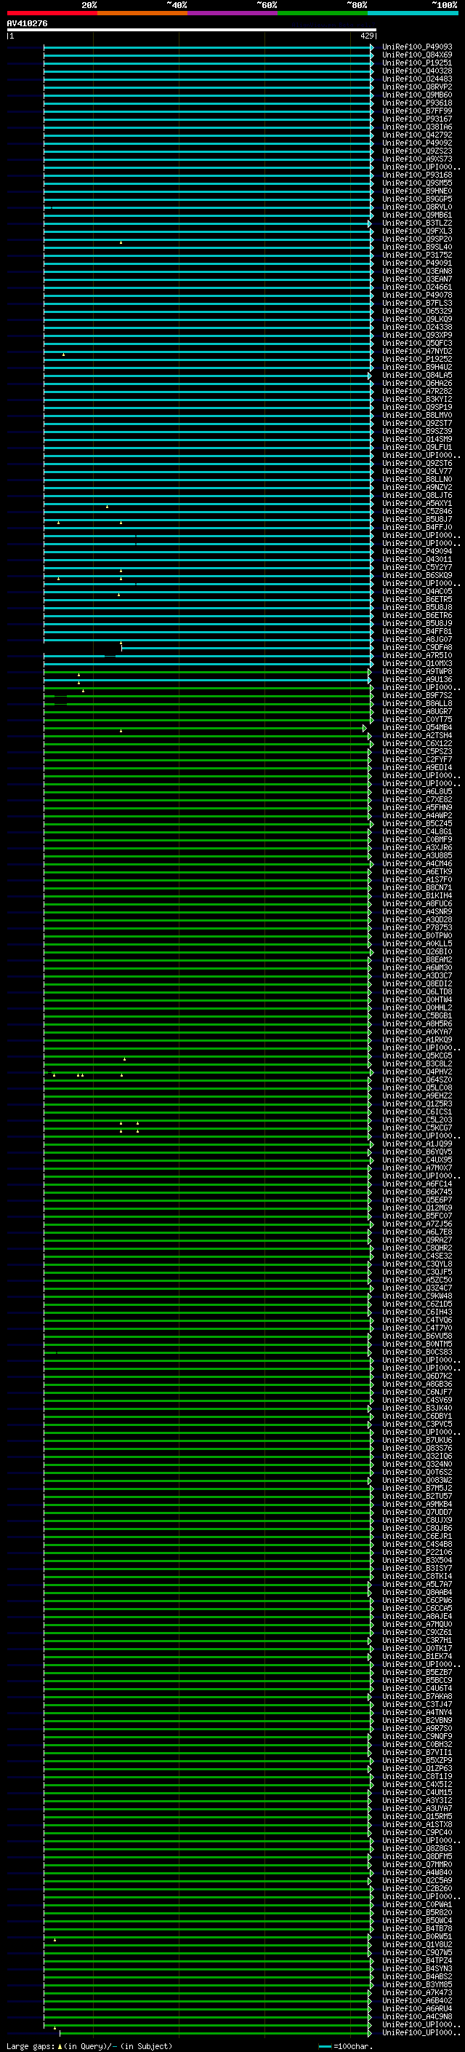Select the label UniRef100_B6YQV5
The width and height of the screenshot is (465, 2052).
click(x=417, y=1152)
